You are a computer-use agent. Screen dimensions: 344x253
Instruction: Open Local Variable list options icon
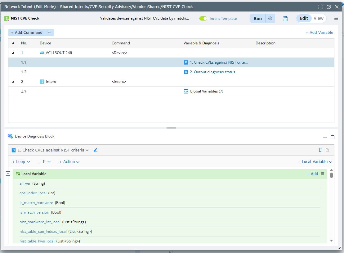[323, 174]
